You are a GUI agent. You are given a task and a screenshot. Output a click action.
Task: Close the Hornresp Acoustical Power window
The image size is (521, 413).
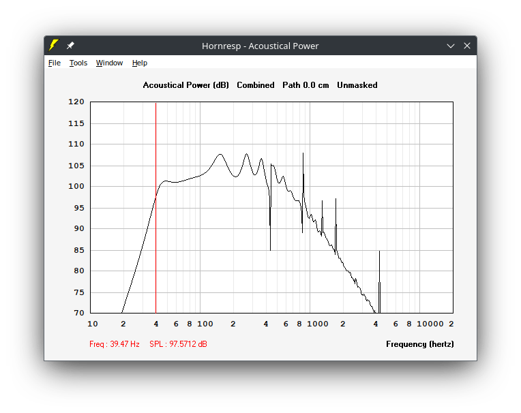coord(467,46)
